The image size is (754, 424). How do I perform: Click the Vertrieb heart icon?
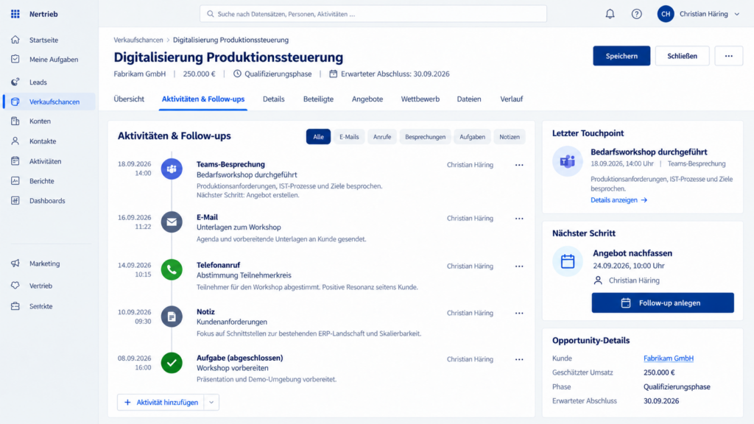(x=15, y=286)
